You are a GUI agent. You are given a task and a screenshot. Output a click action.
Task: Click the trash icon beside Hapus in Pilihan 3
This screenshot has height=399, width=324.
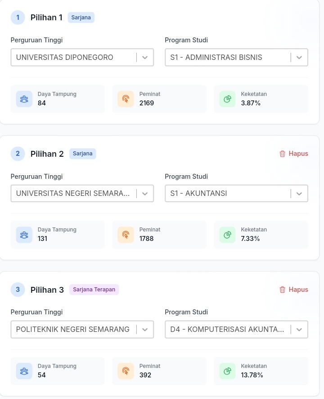point(282,290)
